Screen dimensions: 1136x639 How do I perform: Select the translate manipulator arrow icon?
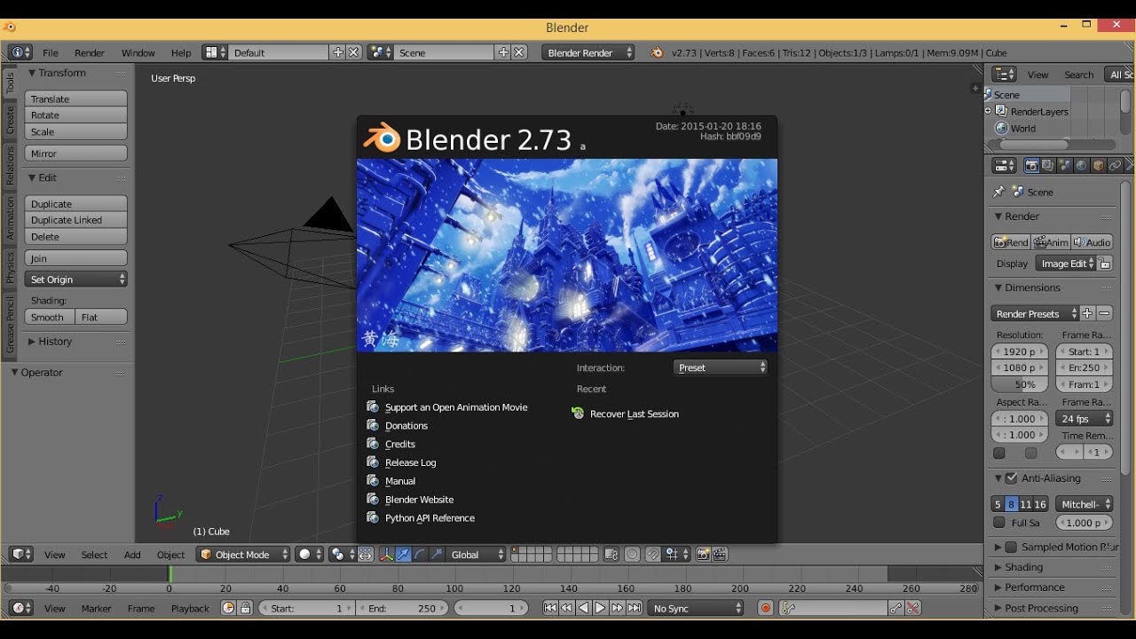[403, 555]
